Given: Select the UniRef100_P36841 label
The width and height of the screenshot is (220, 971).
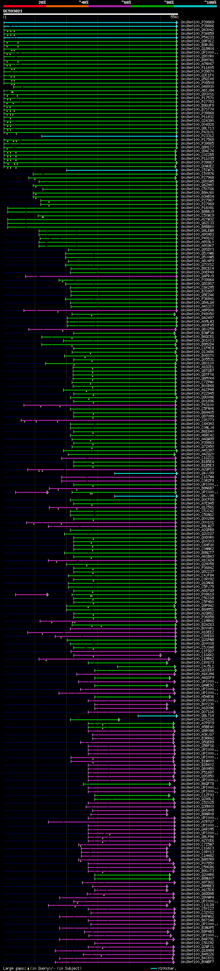Looking at the screenshot, I should 197,299.
